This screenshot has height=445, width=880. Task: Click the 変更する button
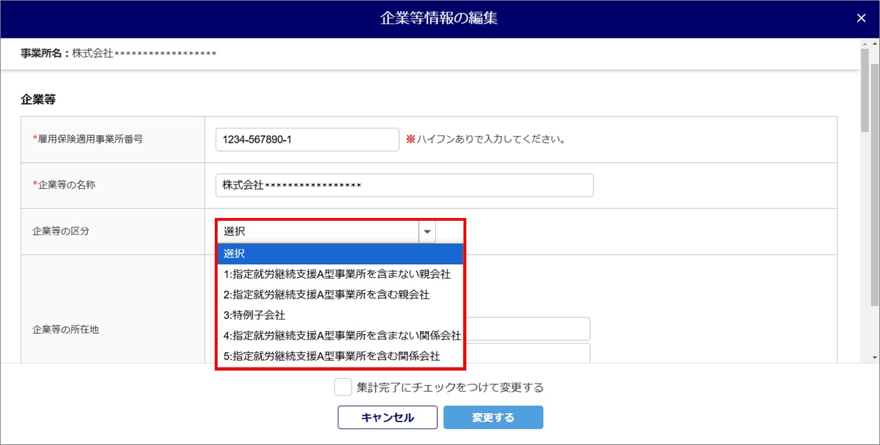[x=493, y=417]
